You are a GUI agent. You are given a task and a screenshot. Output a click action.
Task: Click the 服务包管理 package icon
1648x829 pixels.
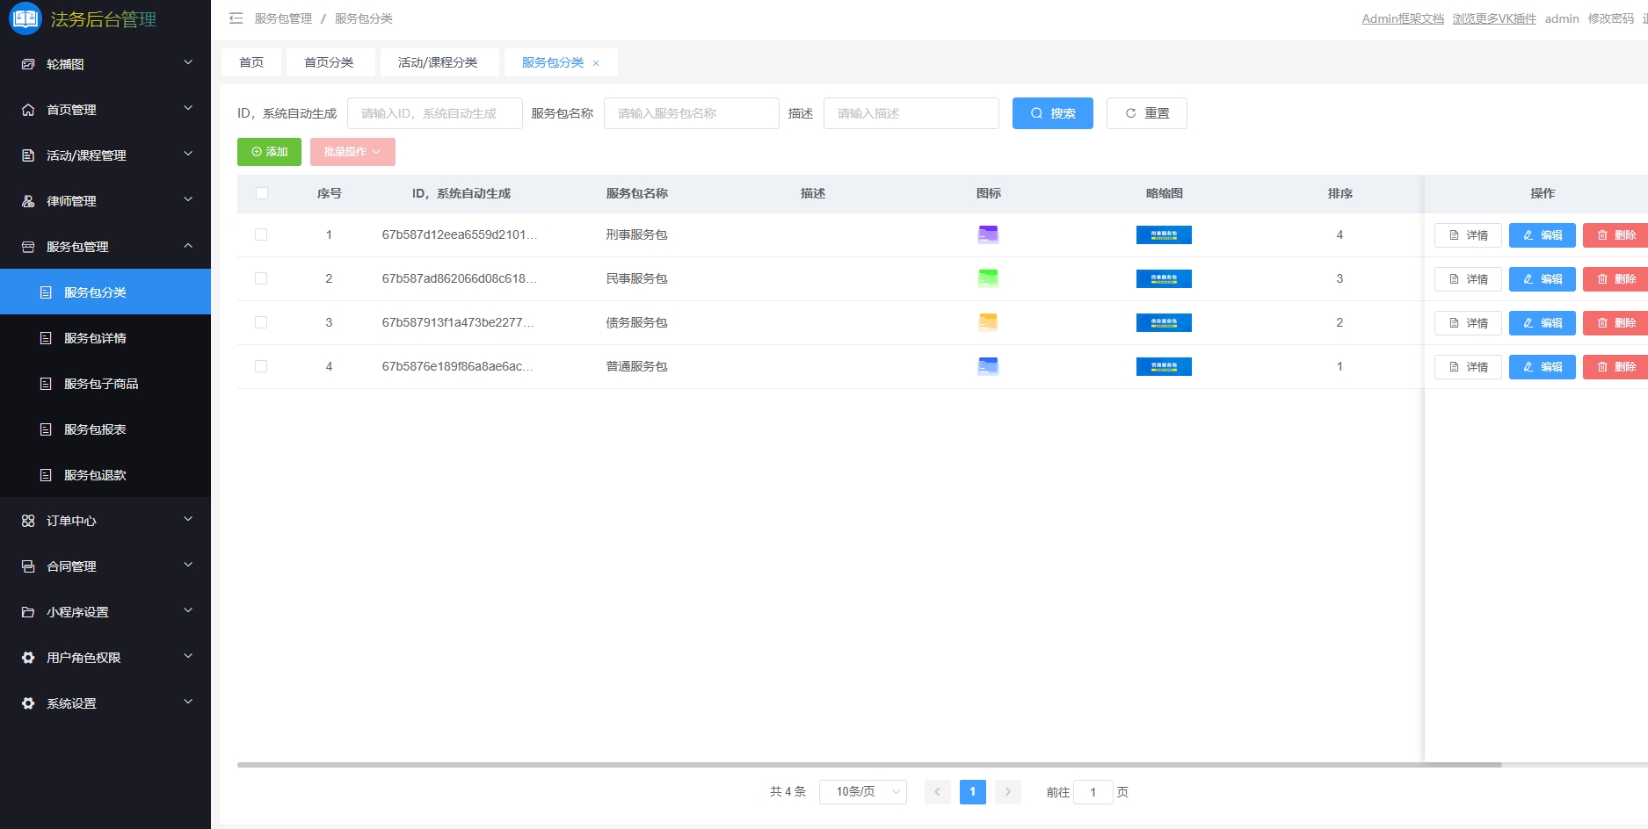(x=28, y=247)
